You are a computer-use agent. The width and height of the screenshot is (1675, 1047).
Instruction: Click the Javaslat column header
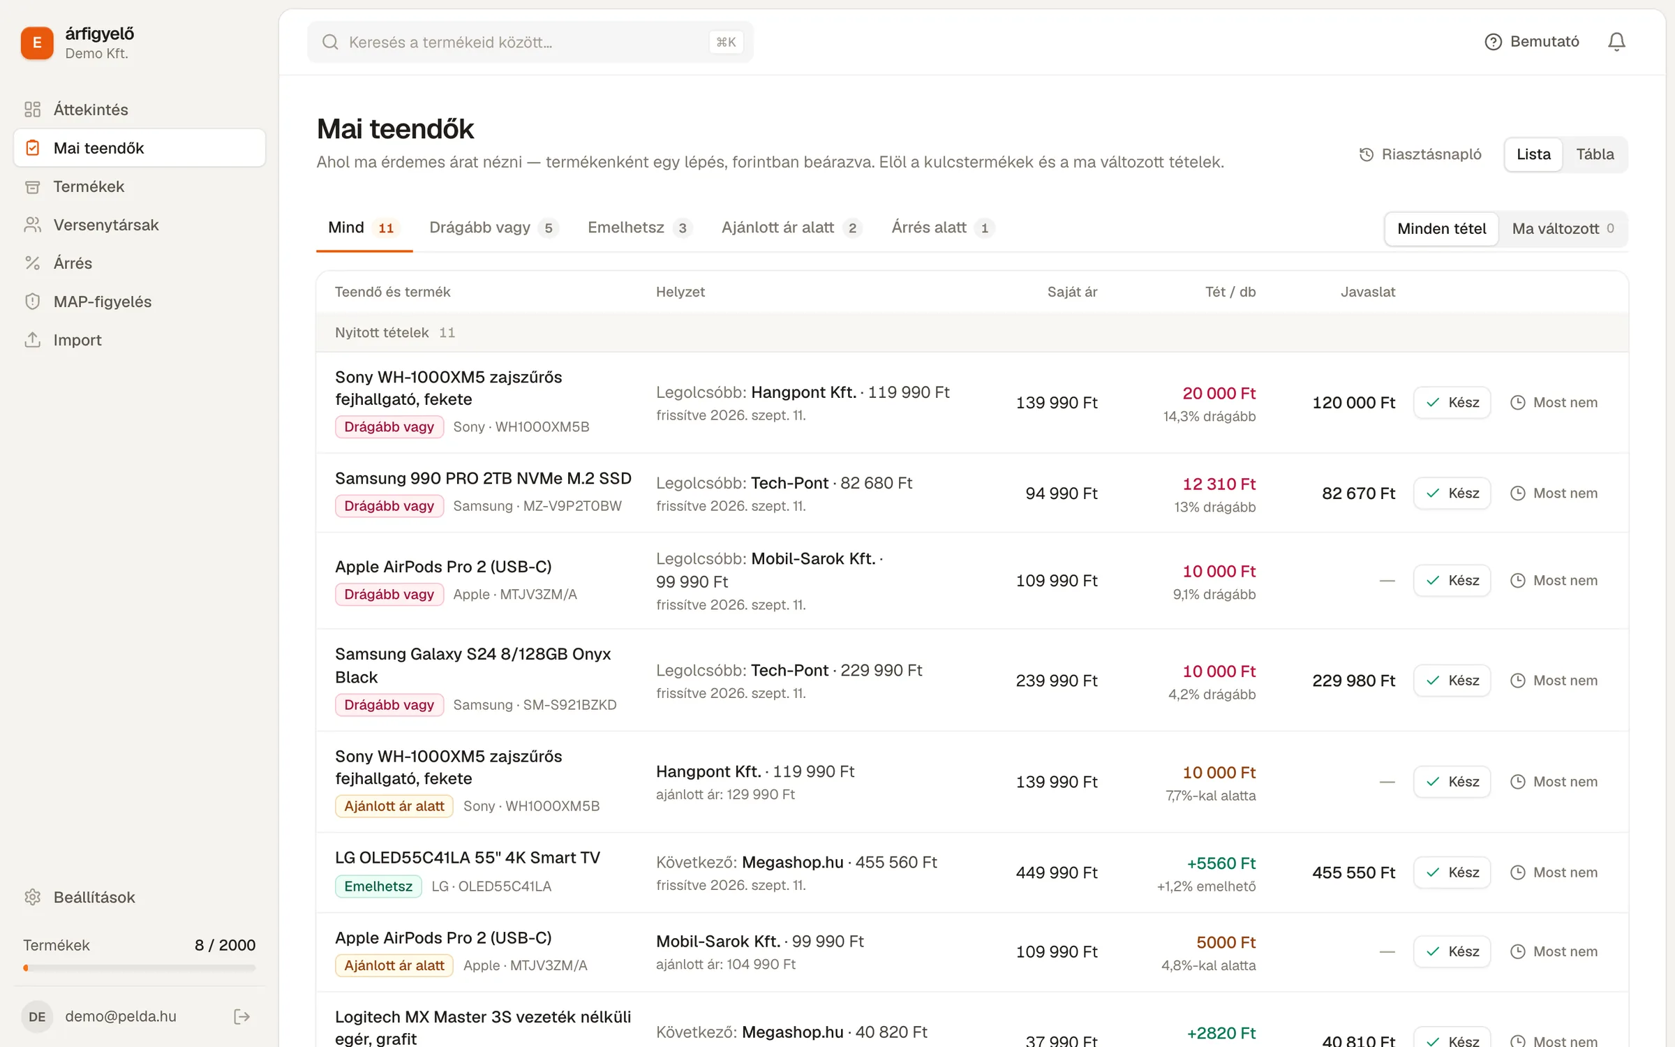[x=1367, y=292]
